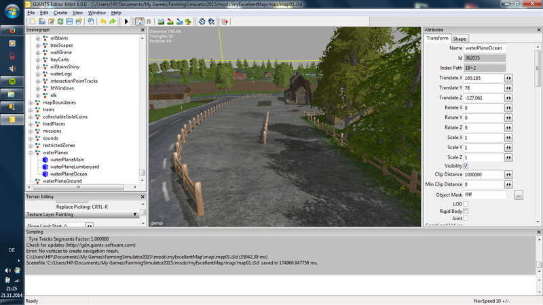Image resolution: width=543 pixels, height=305 pixels.
Task: Expand the mapBoundaries tree node
Action: [x=31, y=103]
